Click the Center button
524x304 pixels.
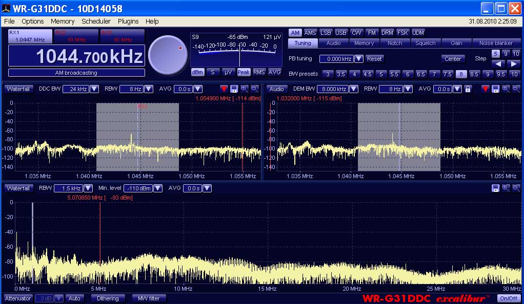click(453, 59)
